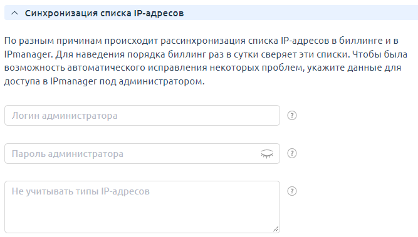This screenshot has width=418, height=237.
Task: Click the description paragraph mentioning IPmanager
Action: 206,61
